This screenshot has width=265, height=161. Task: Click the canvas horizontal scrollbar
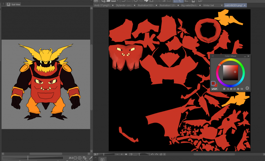pyautogui.click(x=214, y=155)
